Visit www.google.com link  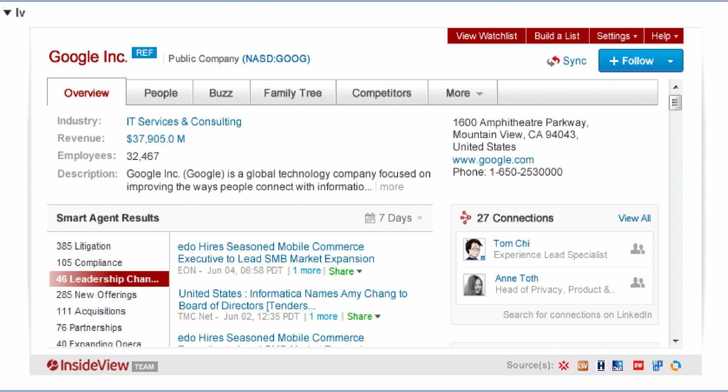493,160
